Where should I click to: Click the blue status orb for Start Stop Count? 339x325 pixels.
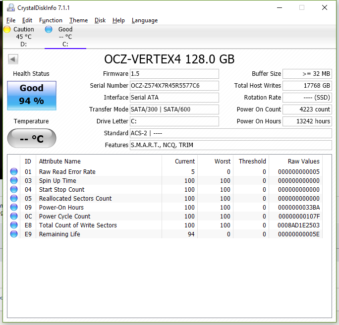coord(14,189)
